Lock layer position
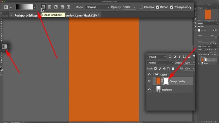Image resolution: width=219 pixels, height=123 pixels. (x=164, y=69)
